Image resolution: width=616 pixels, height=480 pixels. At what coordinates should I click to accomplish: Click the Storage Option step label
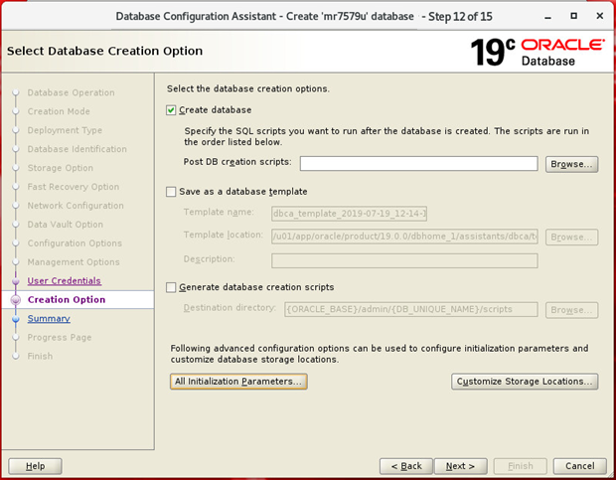[60, 168]
